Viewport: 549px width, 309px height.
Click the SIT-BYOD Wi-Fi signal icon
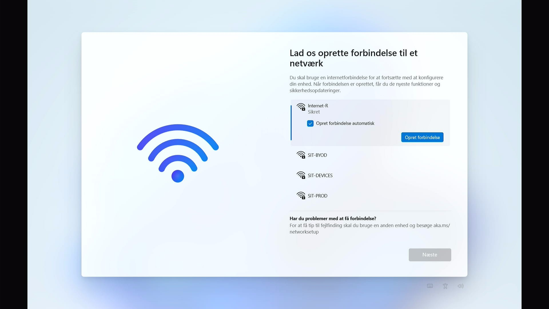(301, 155)
